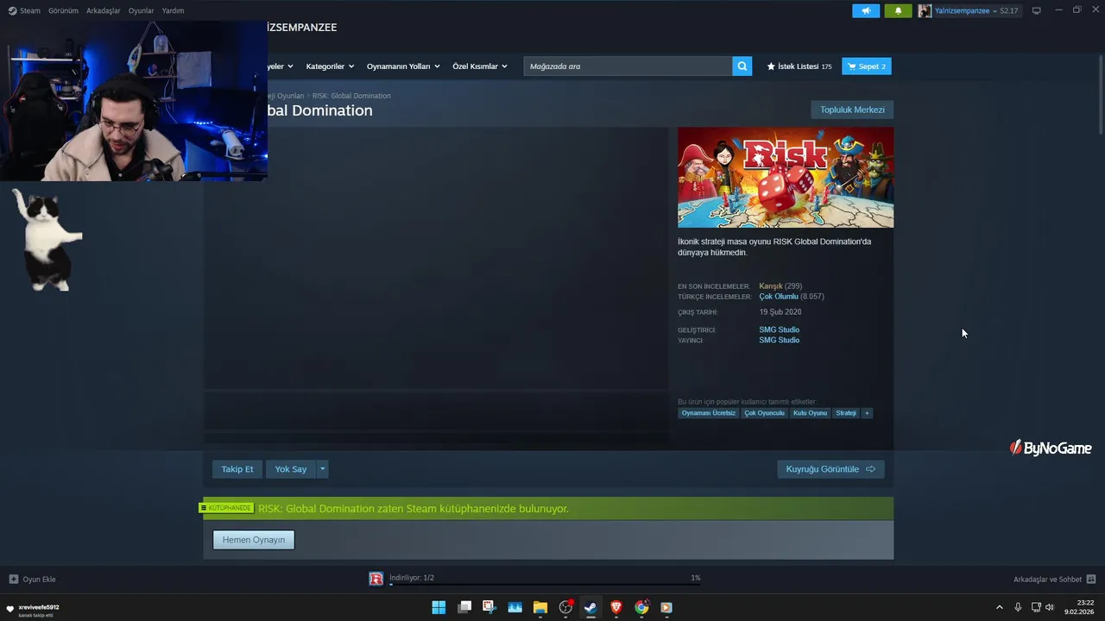Open SMG Studio developer link
The height and width of the screenshot is (621, 1105).
click(x=779, y=329)
